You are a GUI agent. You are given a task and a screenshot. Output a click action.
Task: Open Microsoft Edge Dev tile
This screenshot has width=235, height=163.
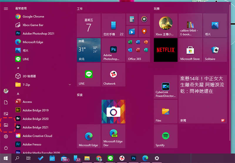tap(113, 136)
